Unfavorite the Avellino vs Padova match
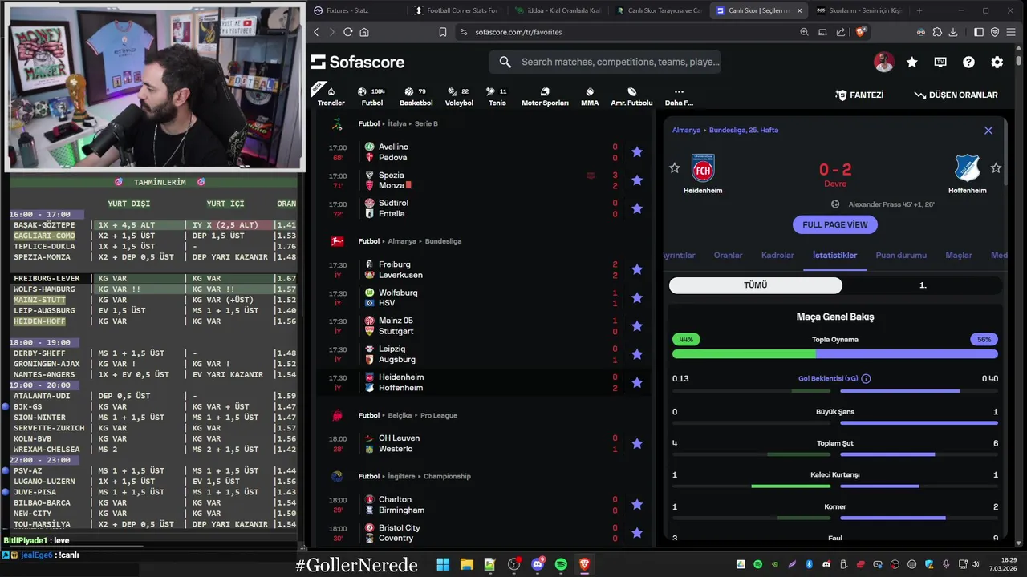The height and width of the screenshot is (577, 1027). [x=637, y=152]
